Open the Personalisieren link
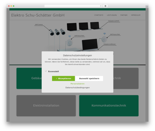The height and width of the screenshot is (131, 155). 77,84
